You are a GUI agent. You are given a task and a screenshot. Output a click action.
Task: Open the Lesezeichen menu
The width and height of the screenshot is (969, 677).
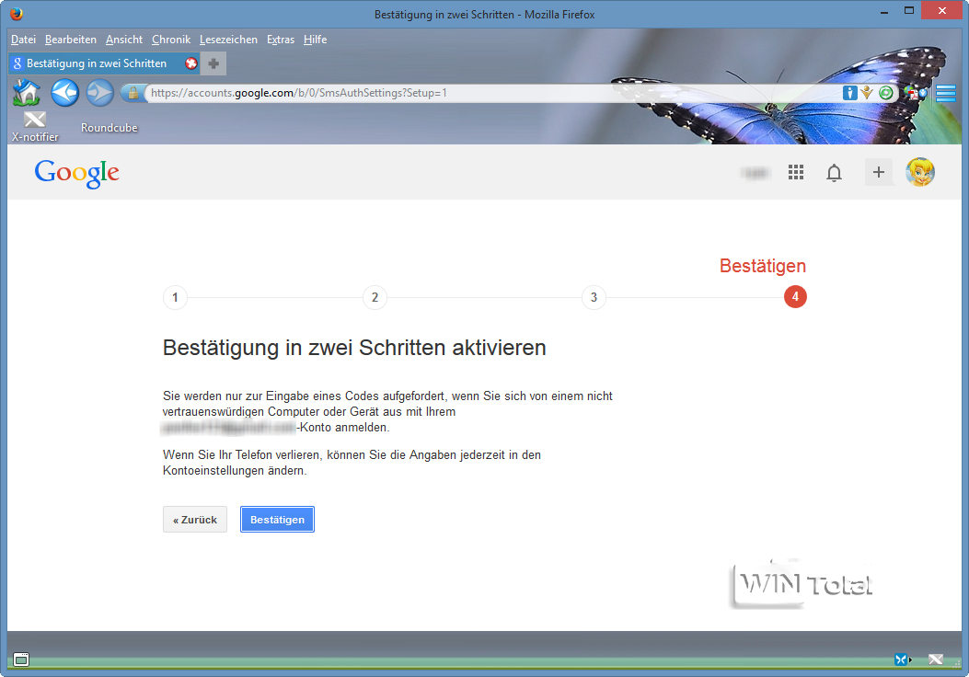[228, 40]
